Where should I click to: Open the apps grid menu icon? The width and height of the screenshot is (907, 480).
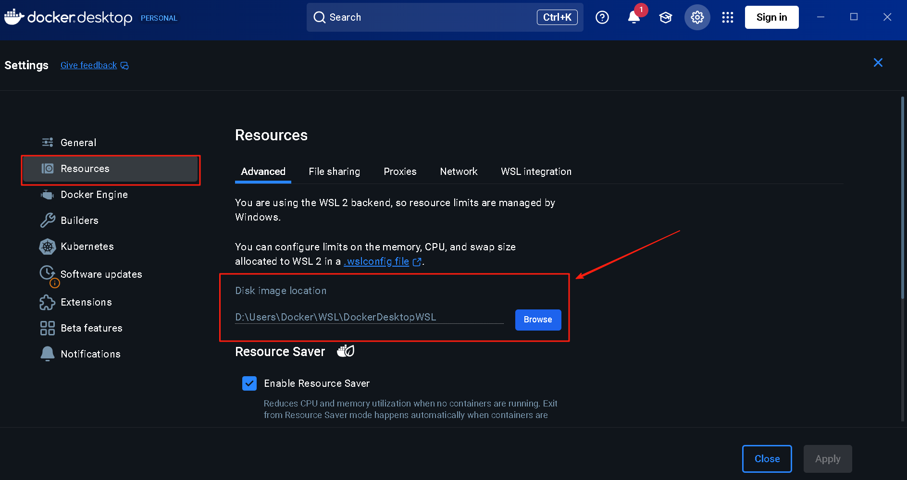728,17
